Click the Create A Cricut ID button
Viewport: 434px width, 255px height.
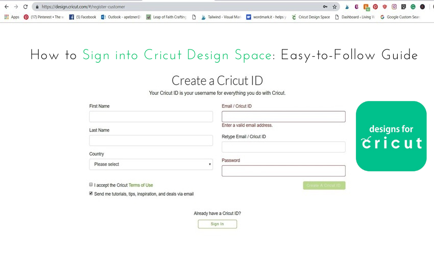pyautogui.click(x=324, y=185)
